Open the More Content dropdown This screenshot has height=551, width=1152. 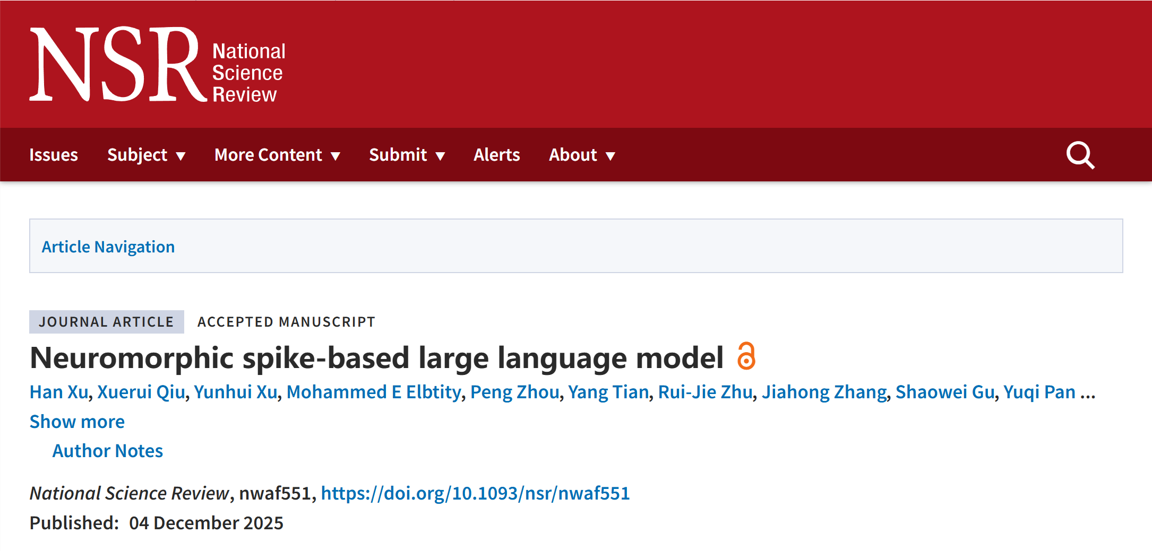277,155
